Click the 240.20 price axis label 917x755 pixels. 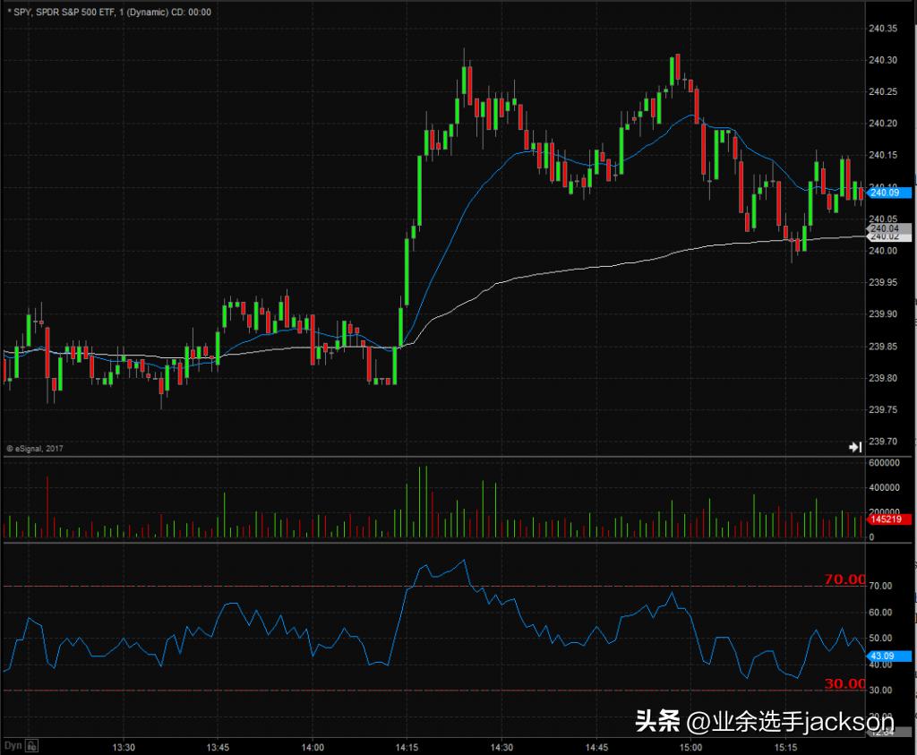pyautogui.click(x=882, y=124)
